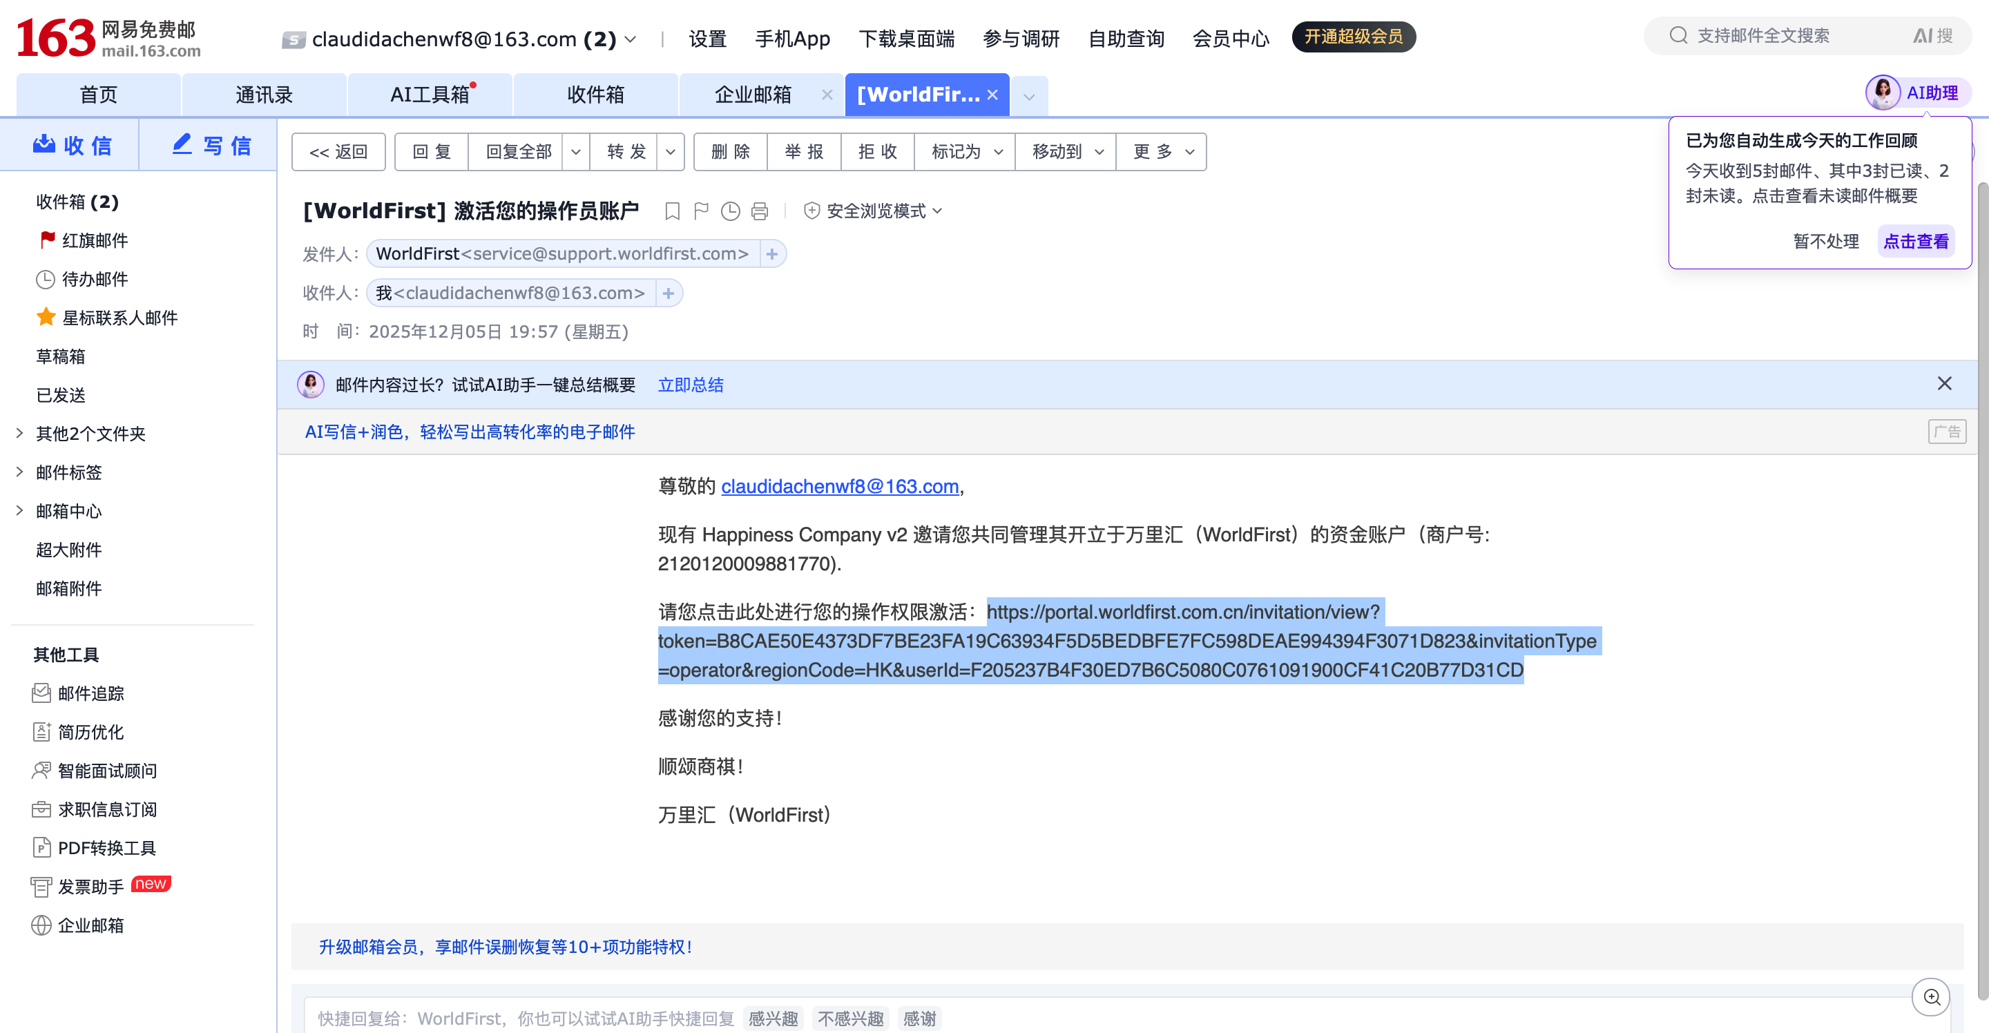This screenshot has height=1033, width=1989.
Task: Add recipient to contacts with plus icon
Action: (669, 293)
